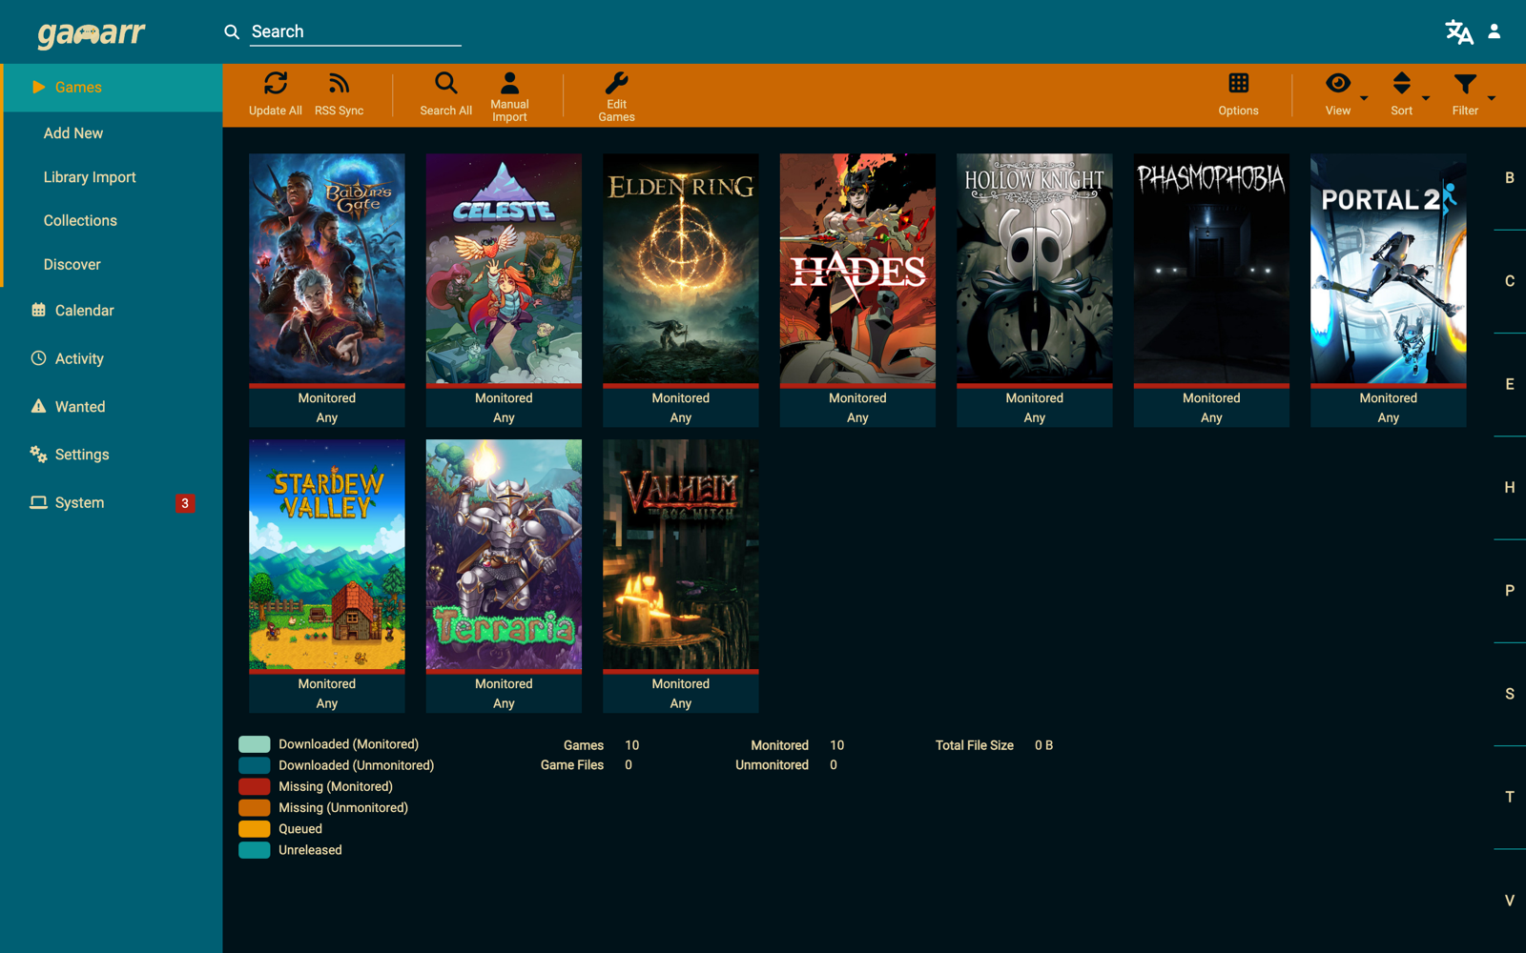The width and height of the screenshot is (1526, 953).
Task: Open the Baldur's Gate poster
Action: [x=327, y=269]
